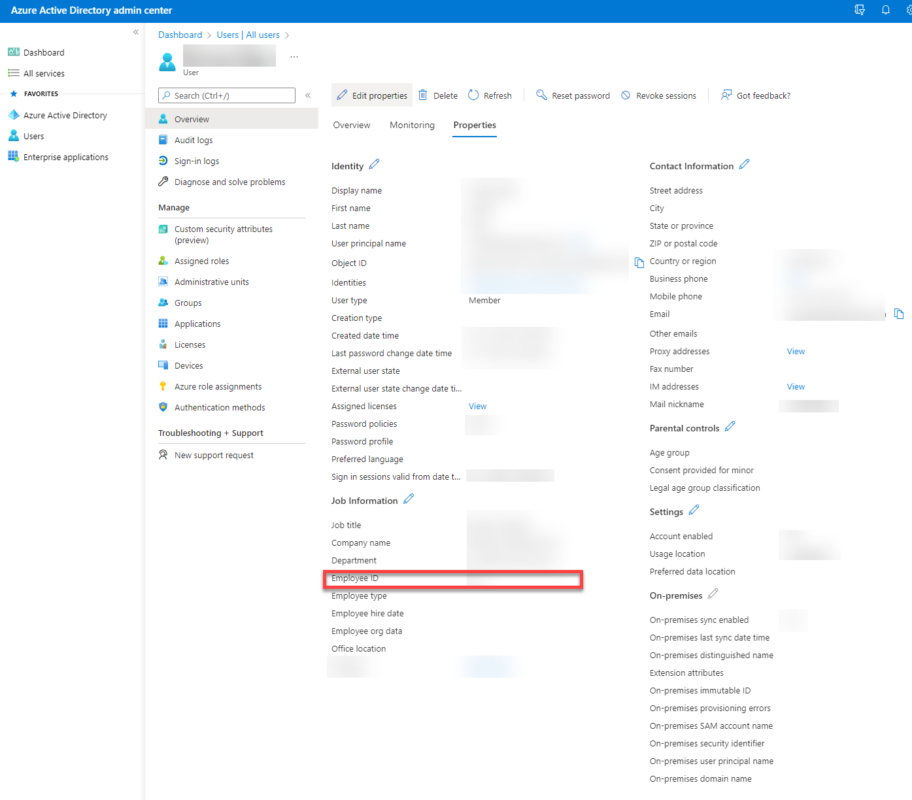
Task: Click the Diagnose and solve problems wrench icon
Action: click(x=163, y=182)
